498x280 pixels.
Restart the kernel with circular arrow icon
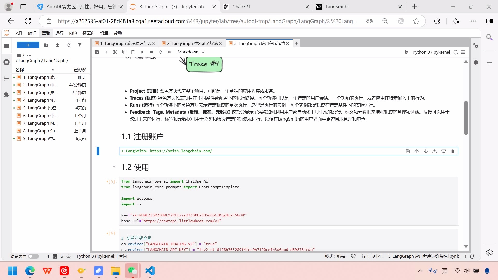click(161, 52)
